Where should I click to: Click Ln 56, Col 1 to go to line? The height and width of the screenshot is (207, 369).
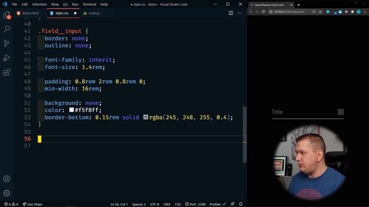[119, 204]
